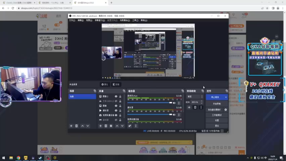Screen dimensions: 286x161
Task: Toggle visibility of the 视频采集设备 source
Action: pos(116,115)
